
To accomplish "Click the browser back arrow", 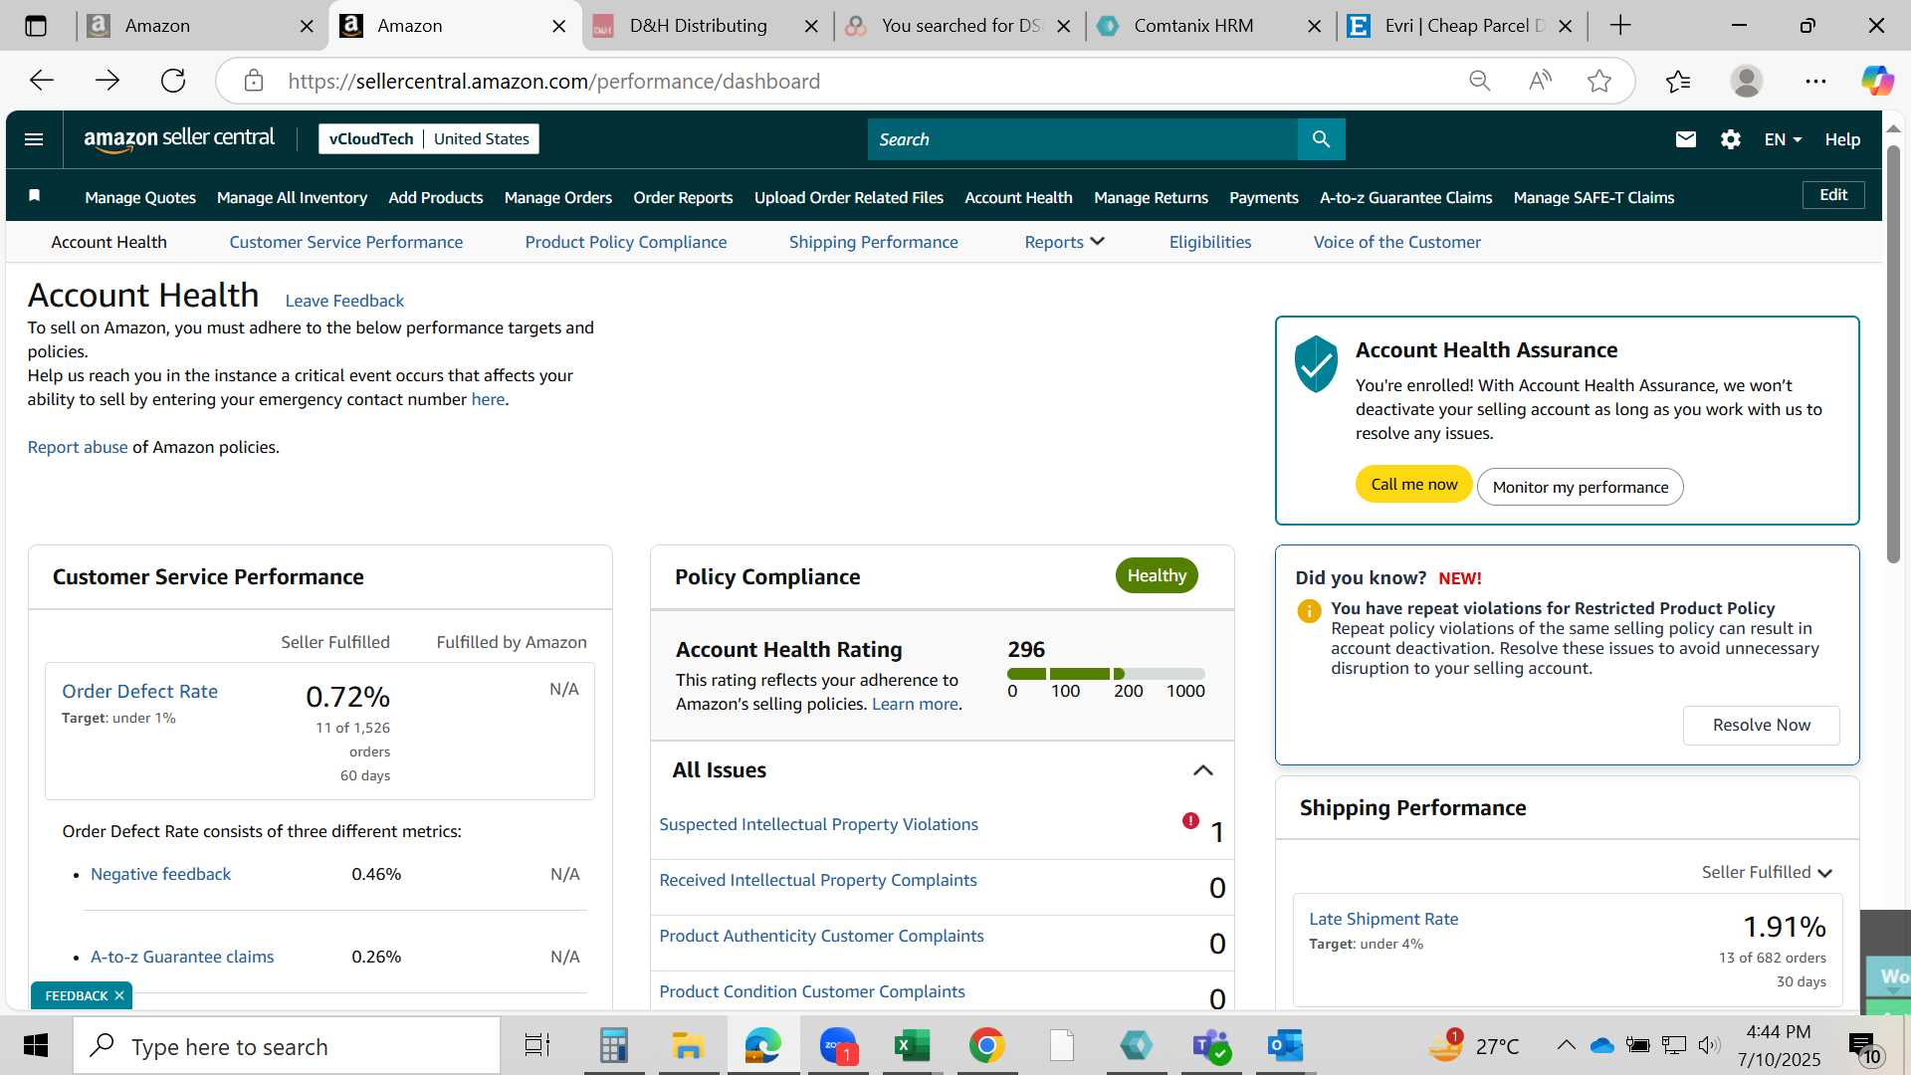I will [42, 81].
